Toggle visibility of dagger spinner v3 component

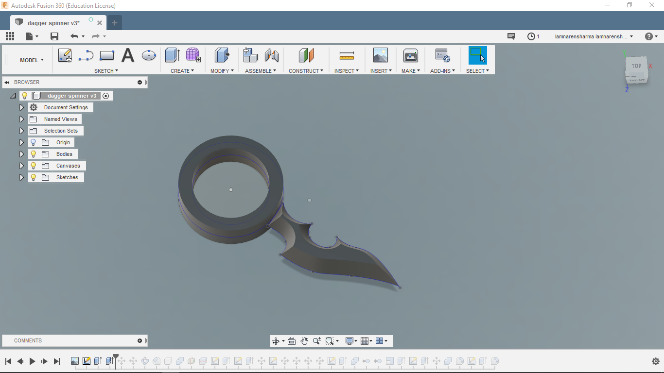(x=25, y=96)
